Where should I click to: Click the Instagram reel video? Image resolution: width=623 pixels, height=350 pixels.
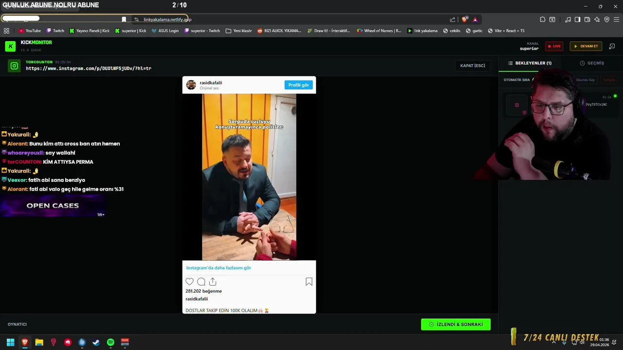pos(249,177)
